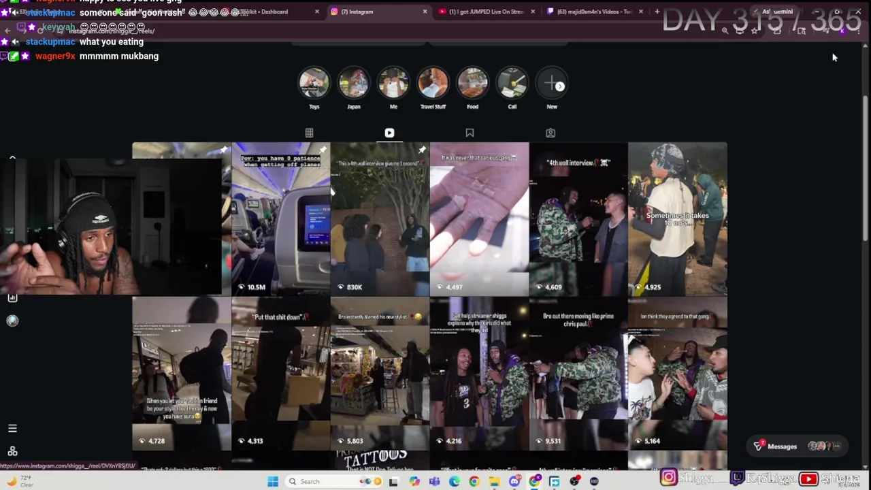This screenshot has width=871, height=490.
Task: Collapse the sidebar with the up chevron
Action: click(x=12, y=158)
